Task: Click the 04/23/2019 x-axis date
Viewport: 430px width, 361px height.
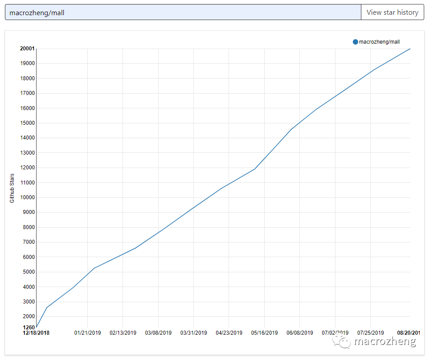Action: coord(229,333)
